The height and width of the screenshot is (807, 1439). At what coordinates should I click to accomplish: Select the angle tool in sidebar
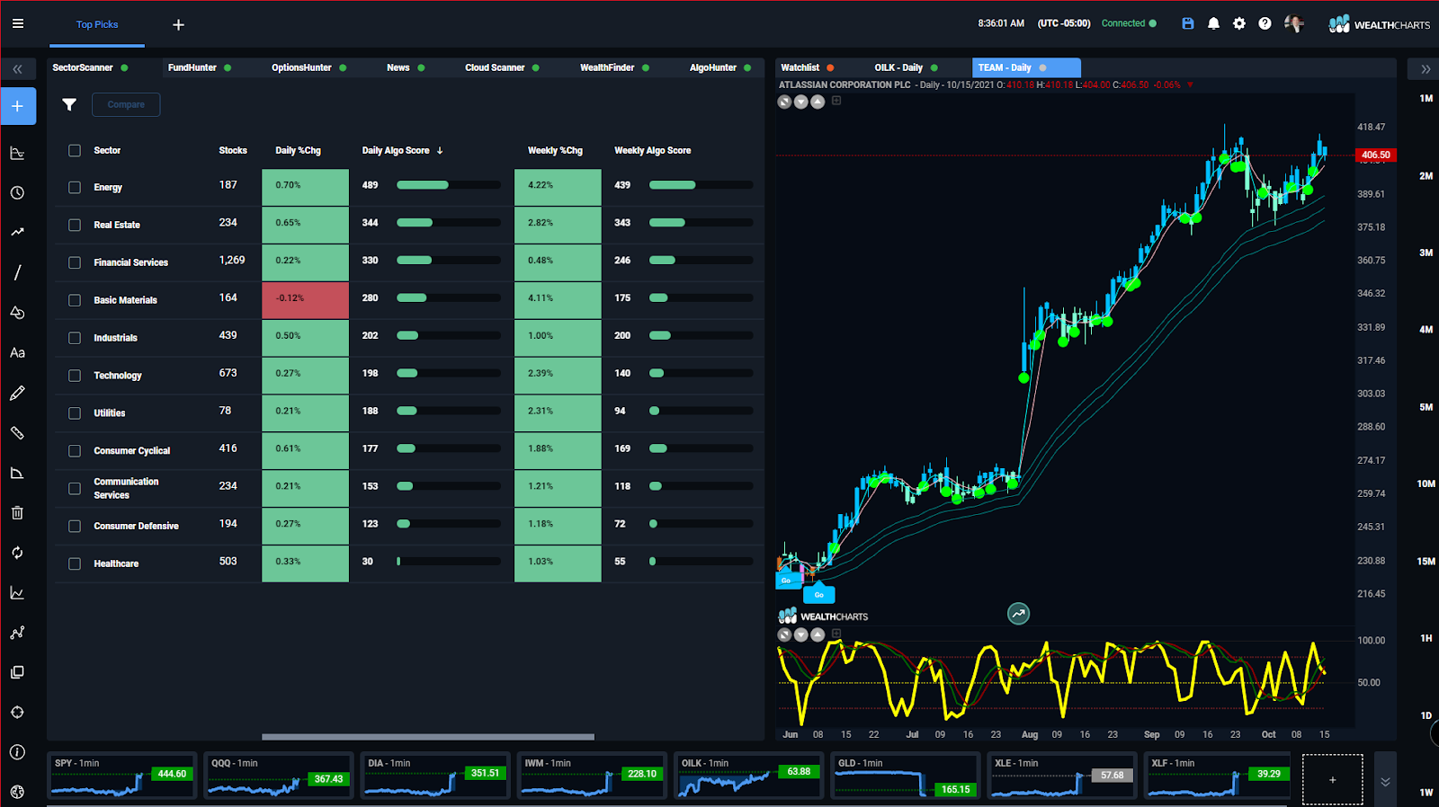tap(17, 473)
